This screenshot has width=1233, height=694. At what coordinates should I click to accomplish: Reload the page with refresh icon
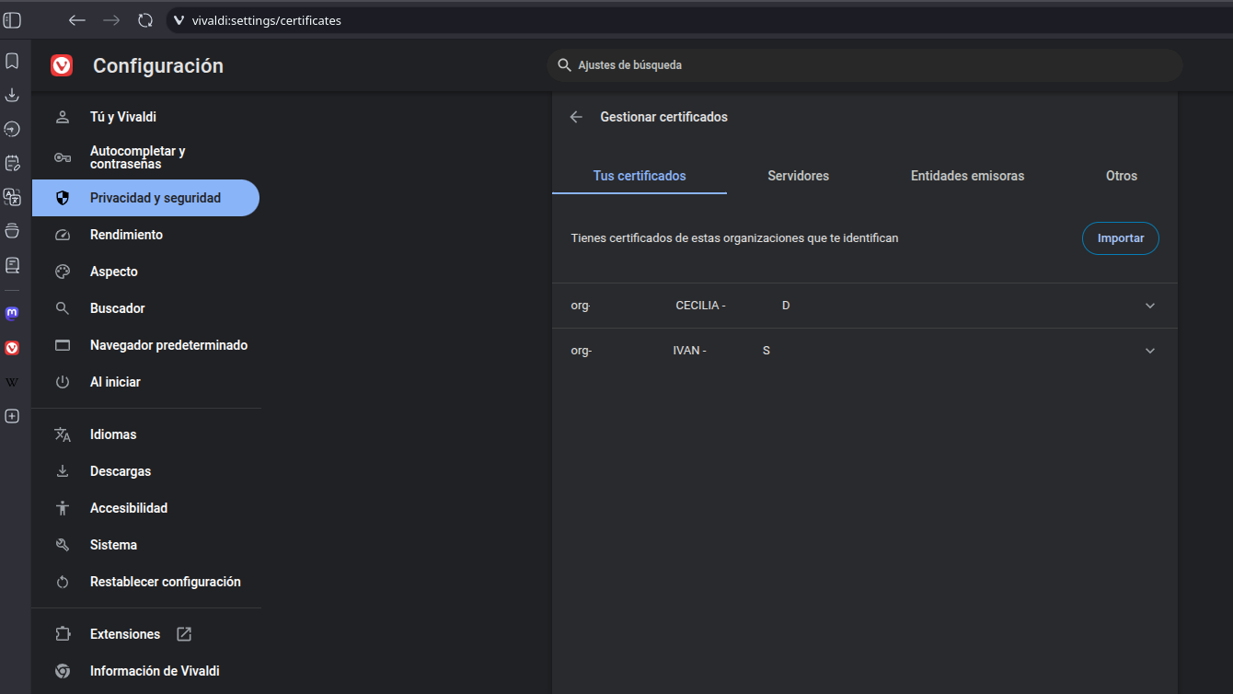[145, 20]
